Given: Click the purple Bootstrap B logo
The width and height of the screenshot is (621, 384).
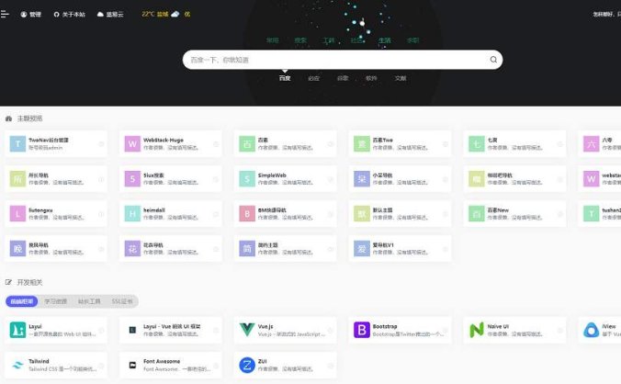Looking at the screenshot, I should click(362, 330).
